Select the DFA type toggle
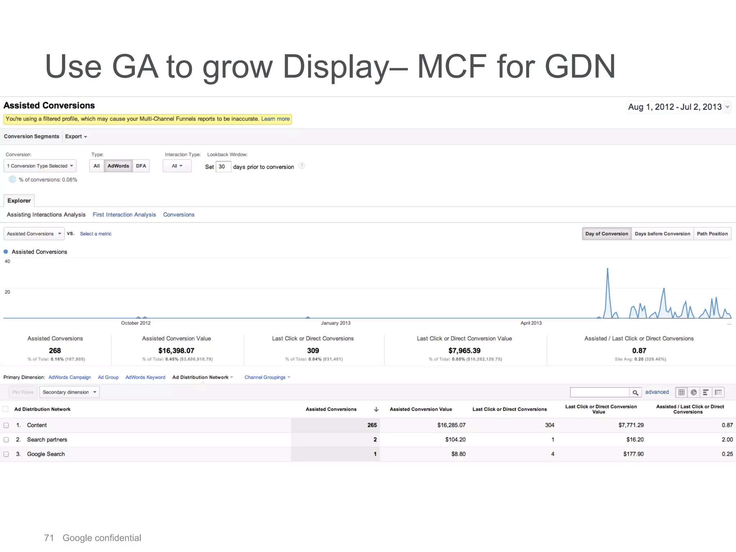This screenshot has height=552, width=736. pyautogui.click(x=141, y=166)
